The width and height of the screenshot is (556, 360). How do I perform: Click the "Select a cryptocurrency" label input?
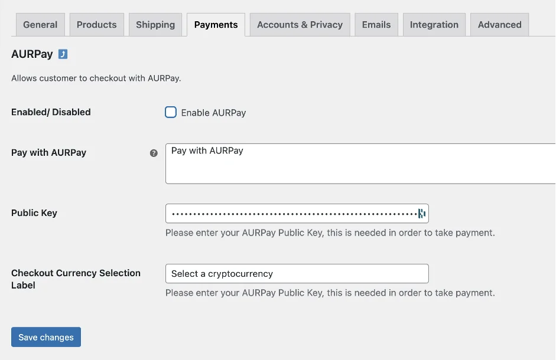click(x=297, y=274)
